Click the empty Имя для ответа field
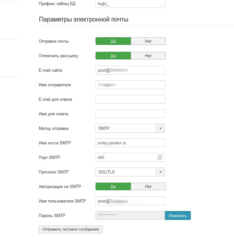The image size is (234, 242). tap(130, 114)
